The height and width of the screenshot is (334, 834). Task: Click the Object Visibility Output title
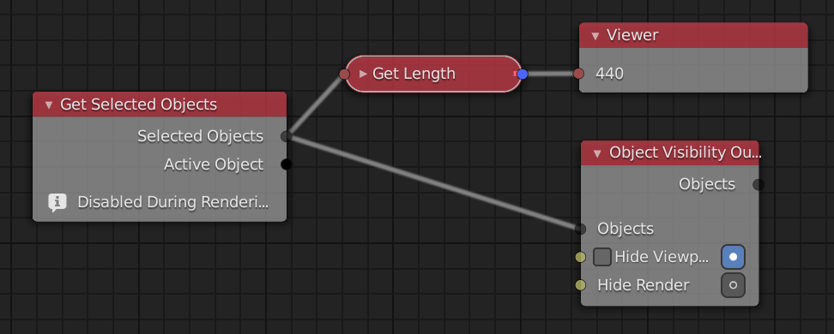click(686, 153)
